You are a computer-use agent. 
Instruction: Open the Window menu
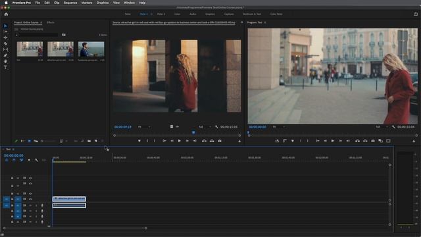(x=129, y=3)
